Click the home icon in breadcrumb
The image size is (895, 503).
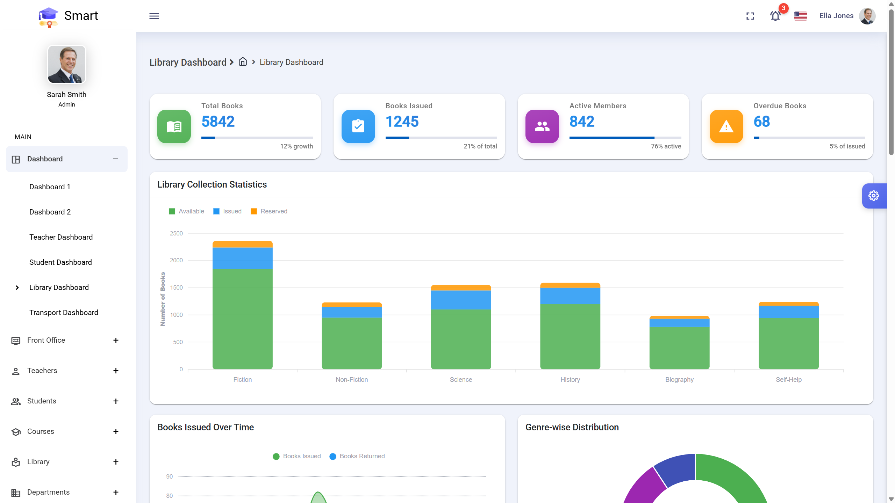tap(243, 62)
